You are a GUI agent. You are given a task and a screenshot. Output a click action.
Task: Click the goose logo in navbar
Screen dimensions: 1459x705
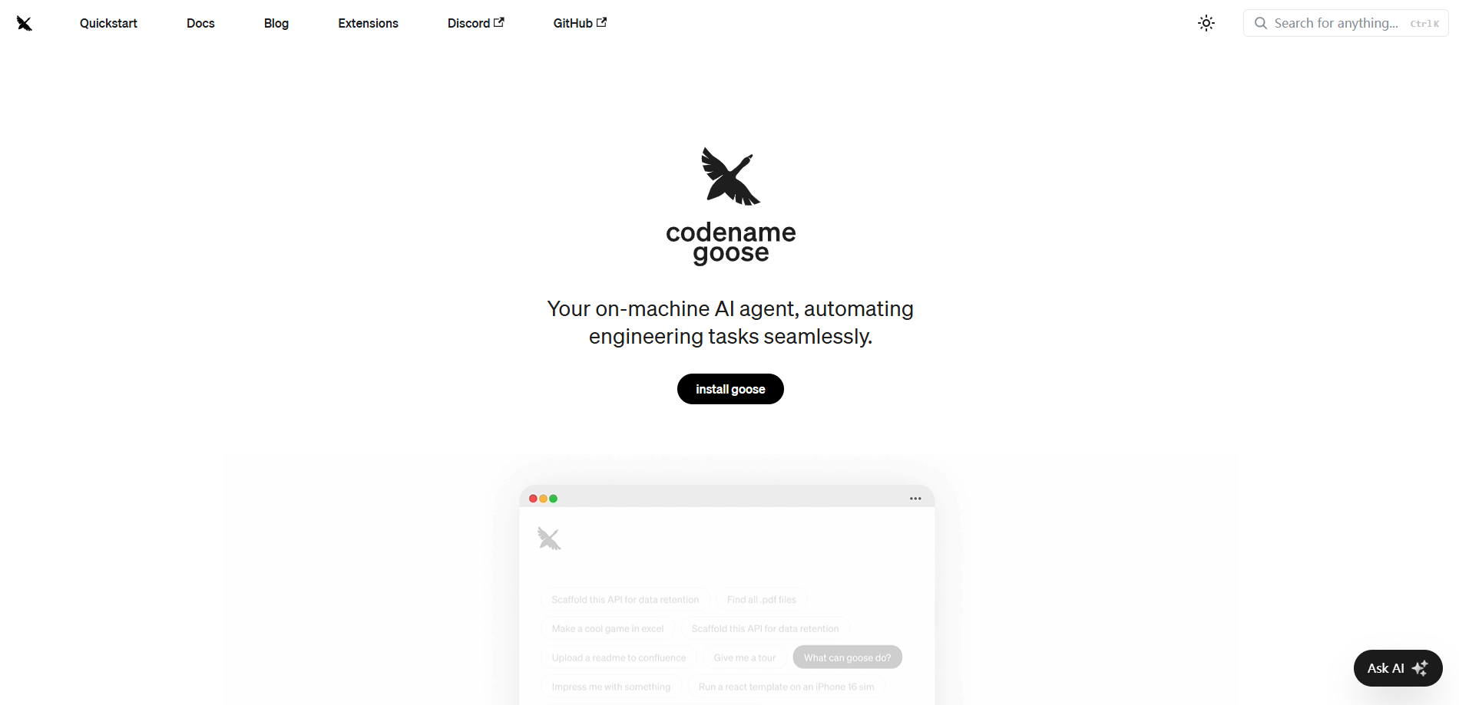click(x=25, y=23)
